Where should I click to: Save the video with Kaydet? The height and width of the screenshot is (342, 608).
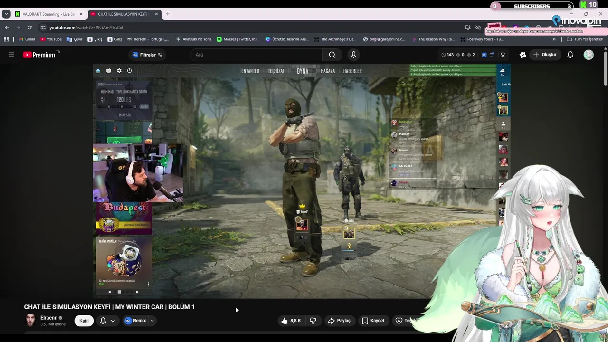(373, 321)
